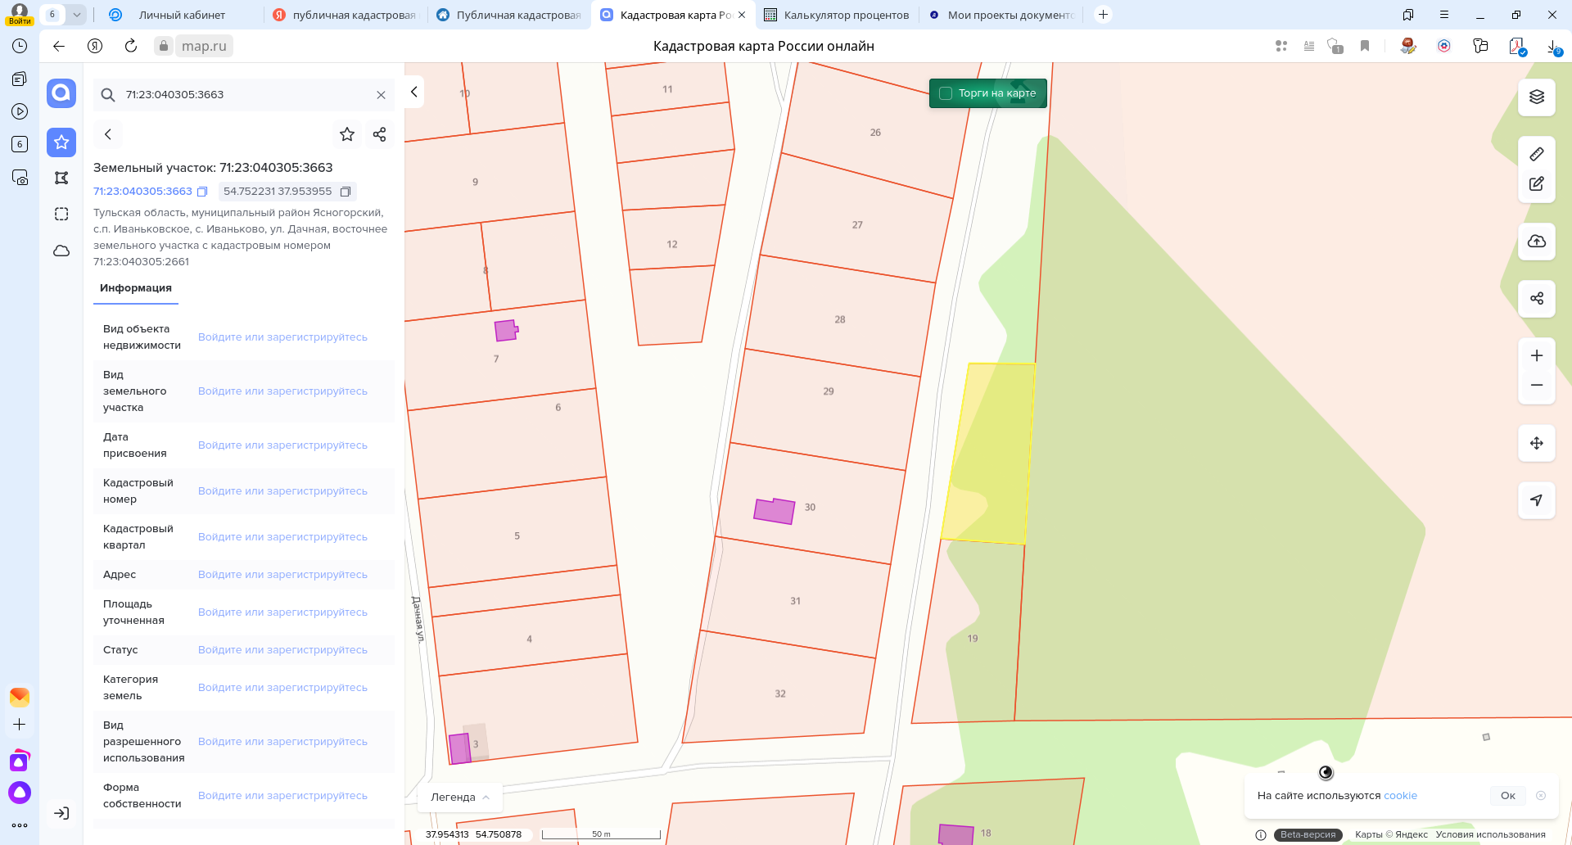Collapse the left information sidebar
Image resolution: width=1572 pixels, height=845 pixels.
pos(414,92)
